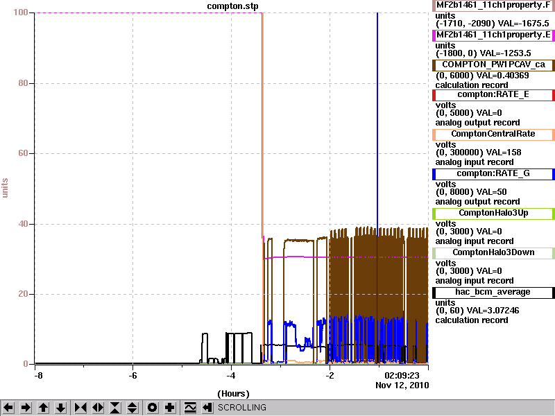Click the return-to-scrolling arrow icon

tap(207, 408)
